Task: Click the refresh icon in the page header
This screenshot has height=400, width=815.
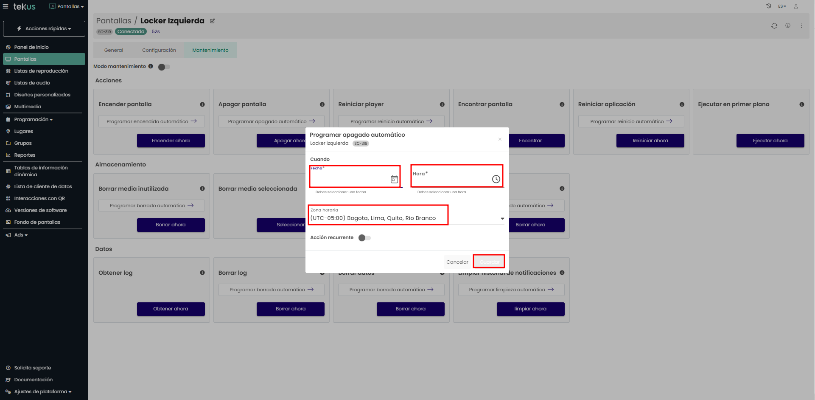Action: coord(774,26)
